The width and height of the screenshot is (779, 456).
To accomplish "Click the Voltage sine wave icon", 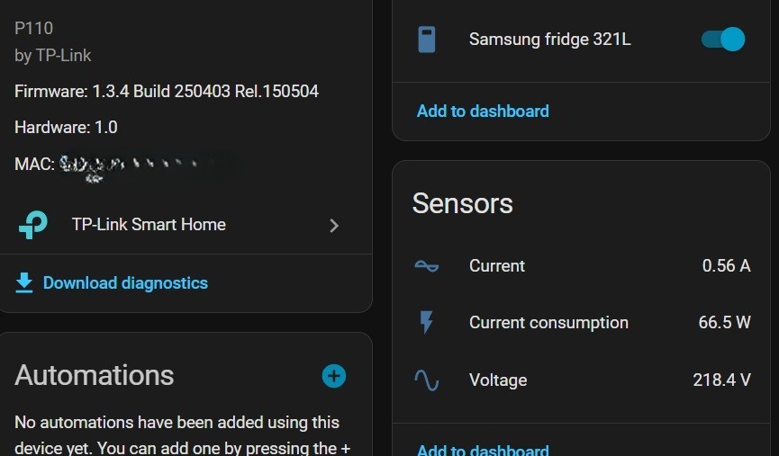I will [x=426, y=380].
